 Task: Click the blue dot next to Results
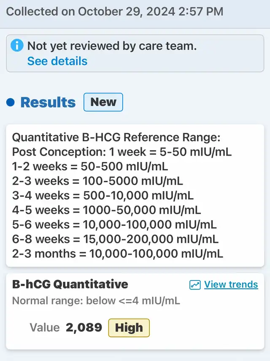pyautogui.click(x=11, y=102)
